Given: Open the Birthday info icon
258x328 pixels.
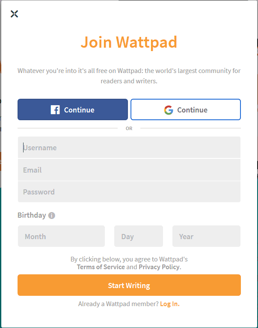Looking at the screenshot, I should point(51,216).
